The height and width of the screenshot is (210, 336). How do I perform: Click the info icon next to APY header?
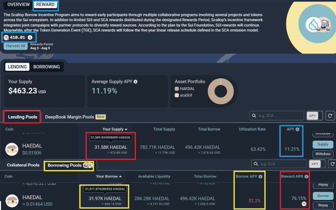click(x=297, y=129)
